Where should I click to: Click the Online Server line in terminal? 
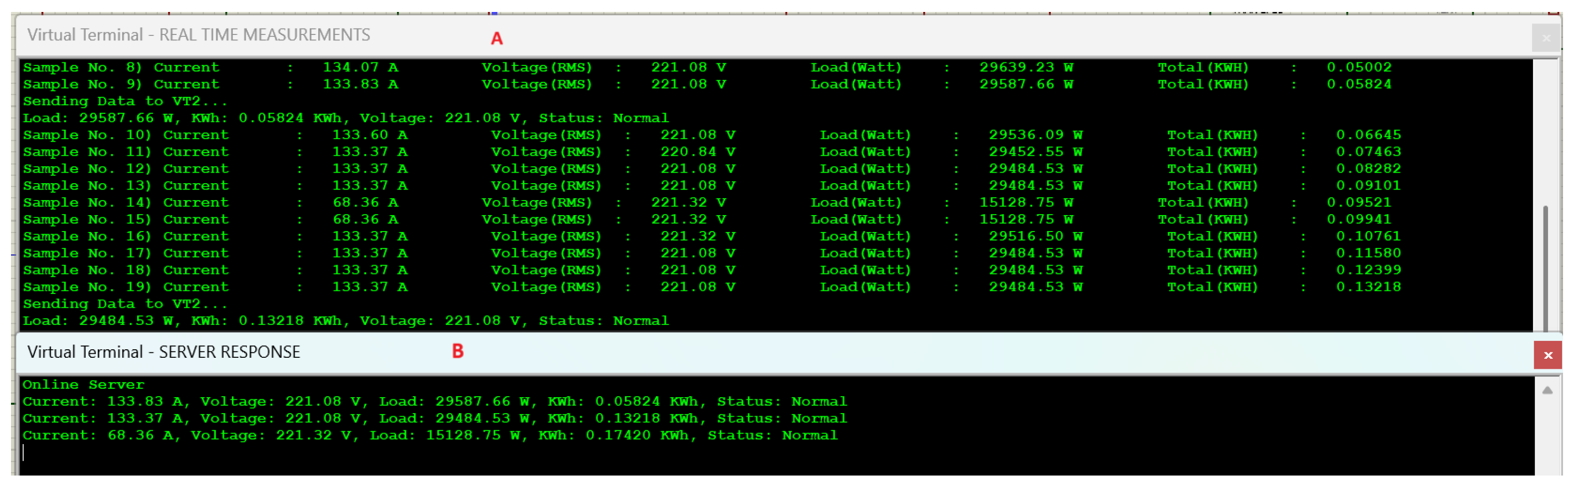click(83, 384)
